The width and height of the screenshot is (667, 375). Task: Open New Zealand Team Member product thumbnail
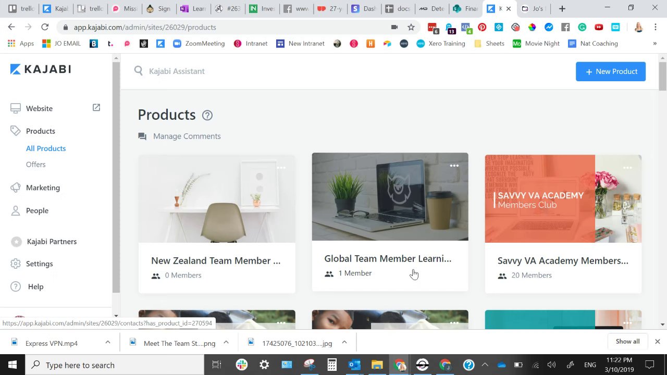217,198
